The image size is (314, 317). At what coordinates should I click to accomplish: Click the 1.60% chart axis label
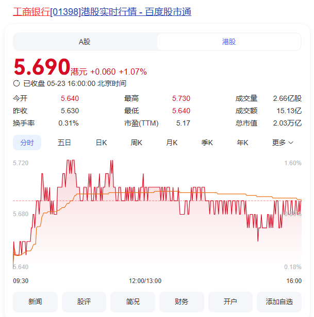pyautogui.click(x=293, y=163)
